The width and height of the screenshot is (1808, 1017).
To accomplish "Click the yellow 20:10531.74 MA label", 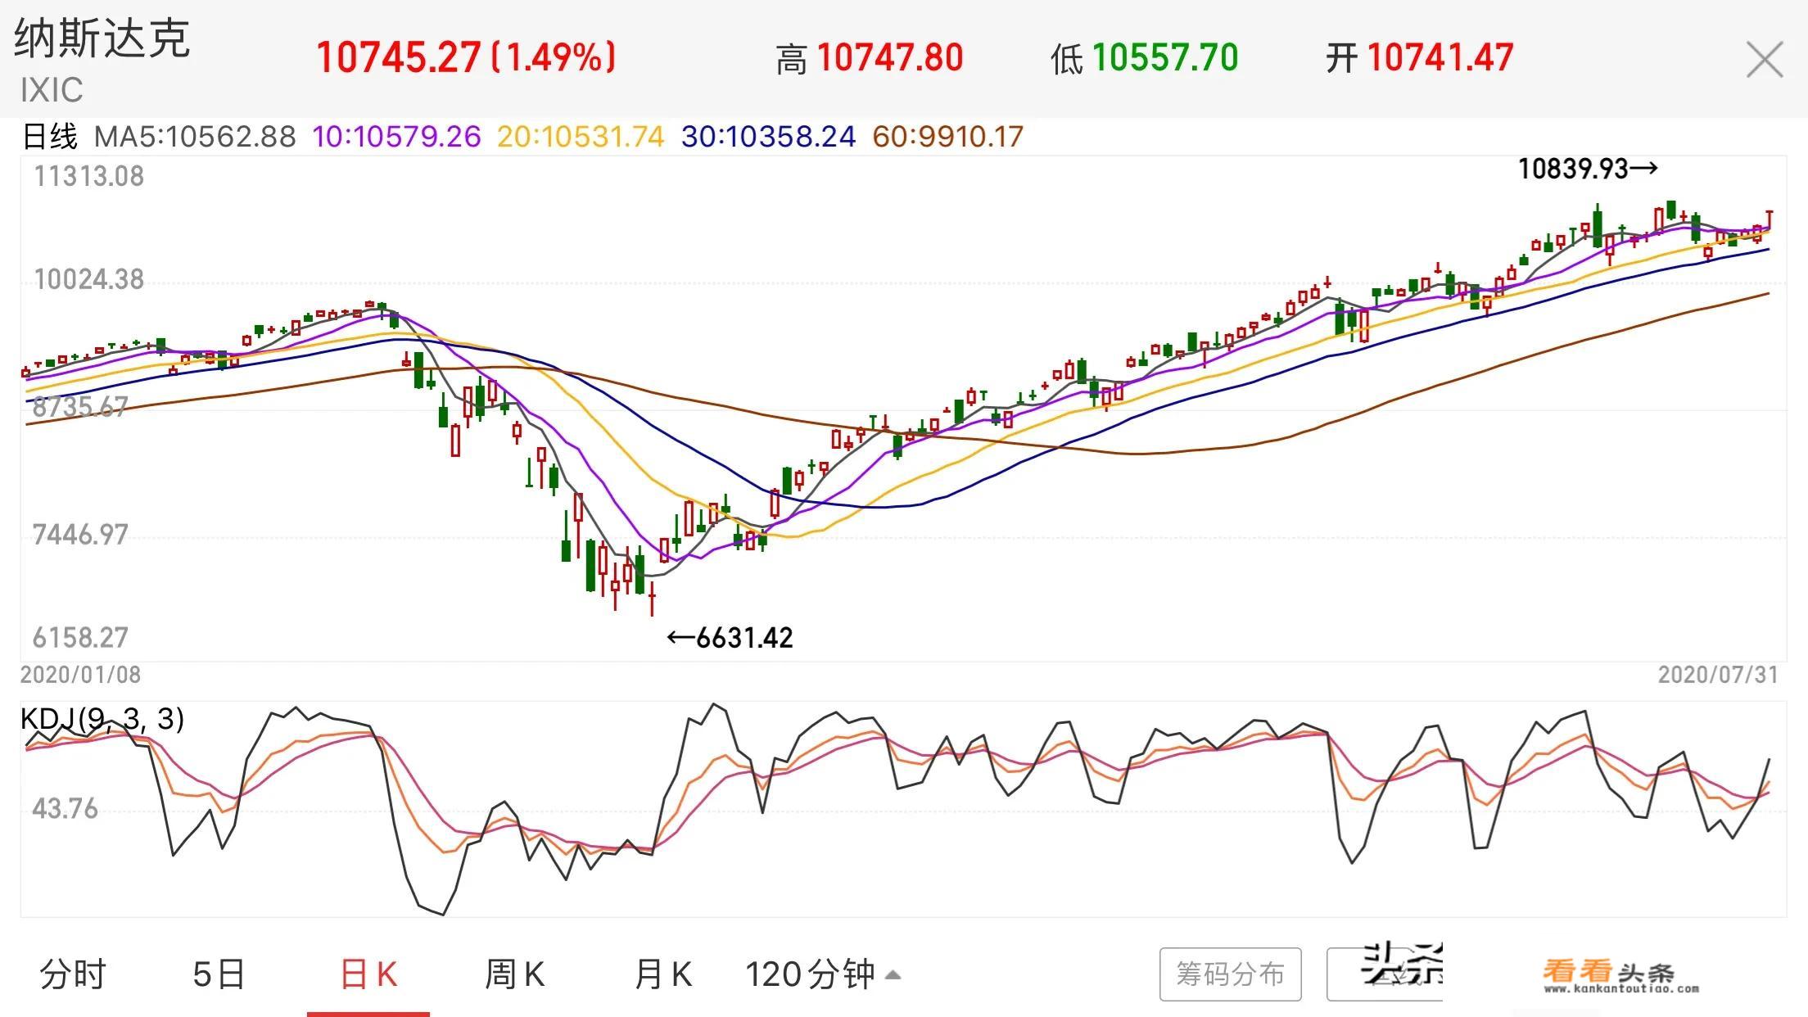I will click(x=581, y=136).
